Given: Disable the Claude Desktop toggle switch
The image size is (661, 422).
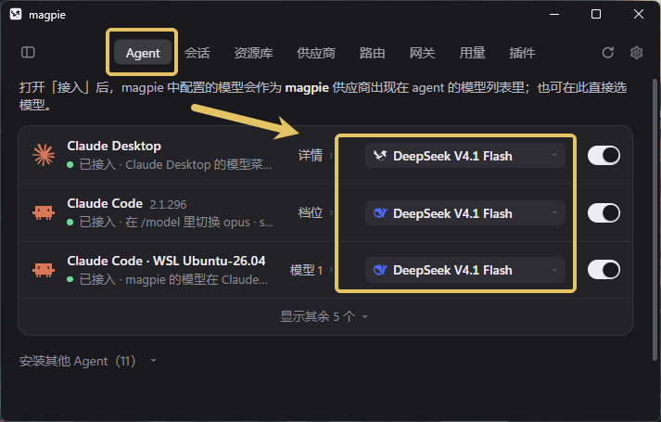Looking at the screenshot, I should pyautogui.click(x=604, y=156).
